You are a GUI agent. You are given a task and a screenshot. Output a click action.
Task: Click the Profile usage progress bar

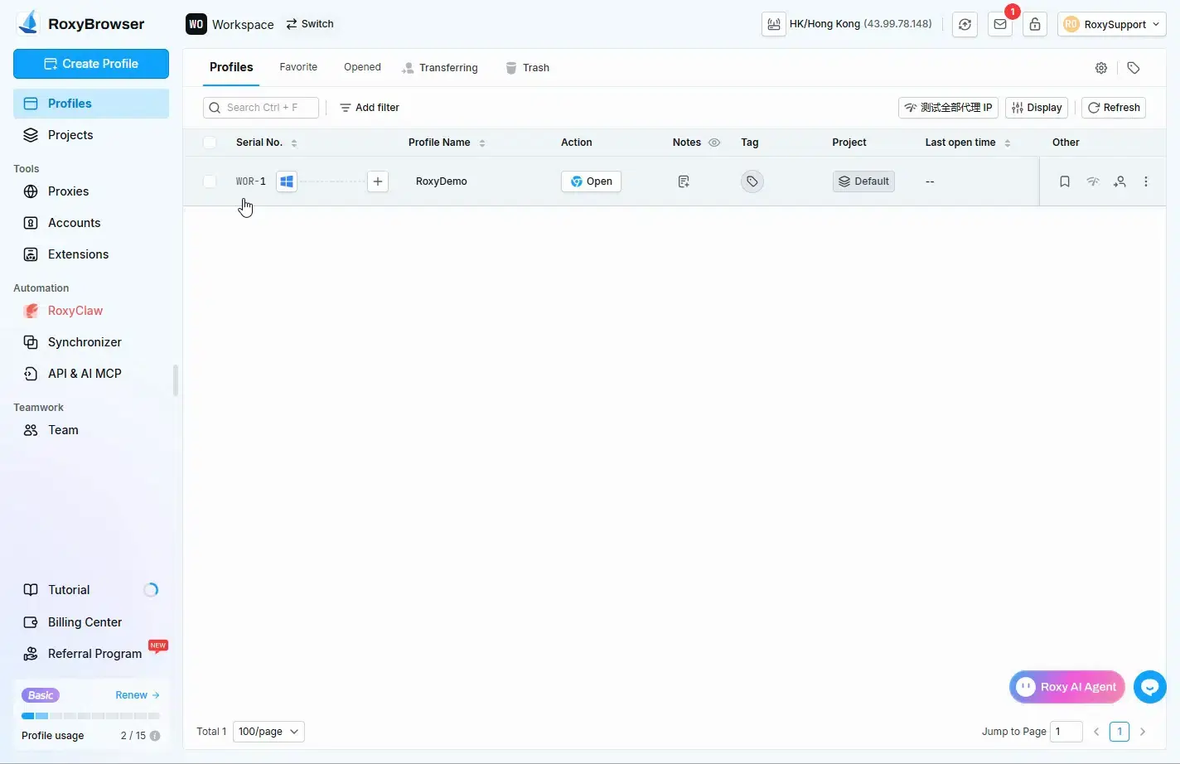(90, 716)
